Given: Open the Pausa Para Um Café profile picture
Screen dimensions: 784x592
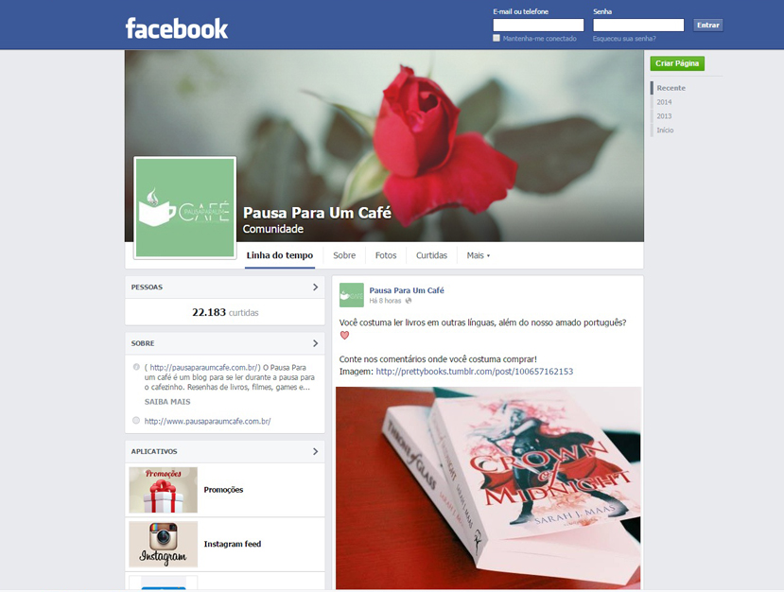Looking at the screenshot, I should pyautogui.click(x=185, y=207).
